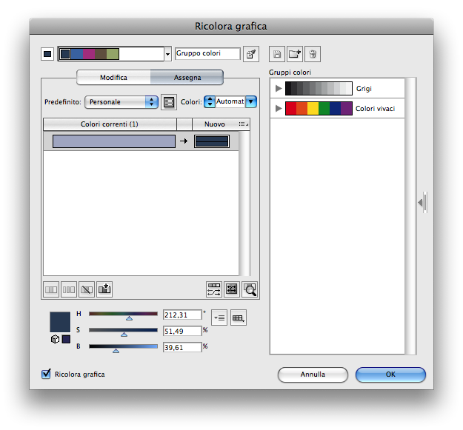The height and width of the screenshot is (430, 463).
Task: Click the Gruppo colori name field
Action: (x=207, y=54)
